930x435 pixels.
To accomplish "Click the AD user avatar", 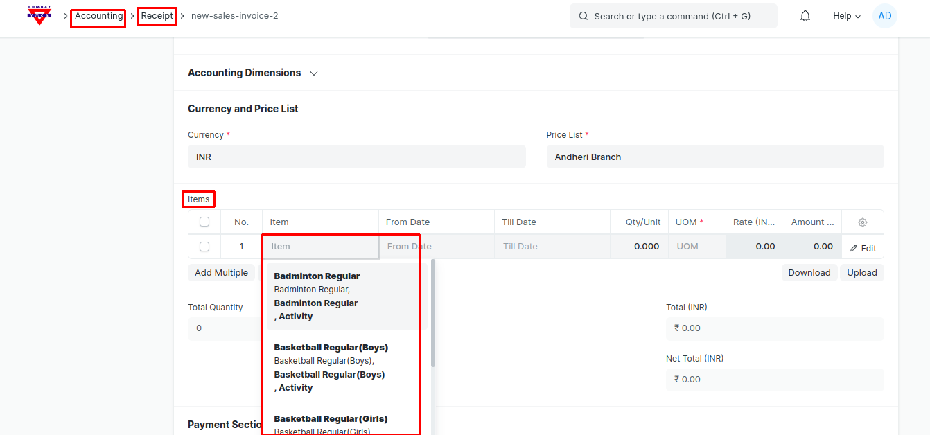I will pos(884,16).
